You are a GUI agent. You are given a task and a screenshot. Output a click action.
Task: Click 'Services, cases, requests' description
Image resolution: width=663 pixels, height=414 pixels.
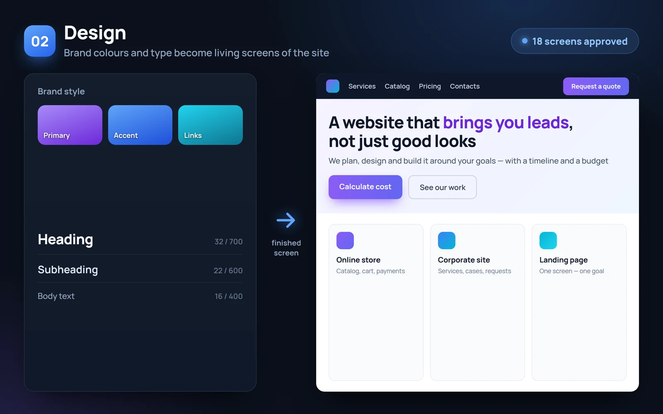pyautogui.click(x=474, y=271)
